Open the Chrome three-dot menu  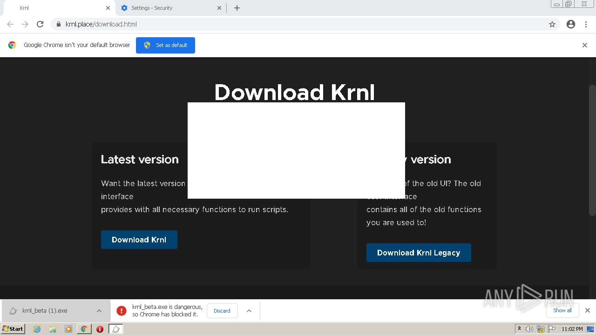(x=586, y=24)
